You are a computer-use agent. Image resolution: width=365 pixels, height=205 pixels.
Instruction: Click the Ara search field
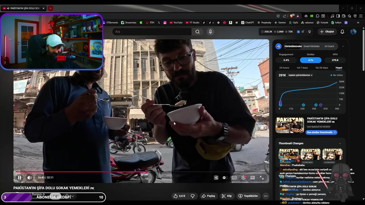152,32
